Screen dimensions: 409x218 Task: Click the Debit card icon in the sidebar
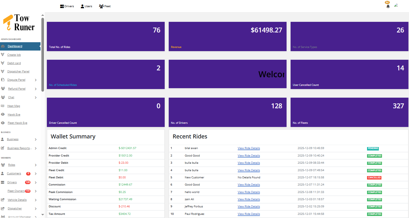4,63
